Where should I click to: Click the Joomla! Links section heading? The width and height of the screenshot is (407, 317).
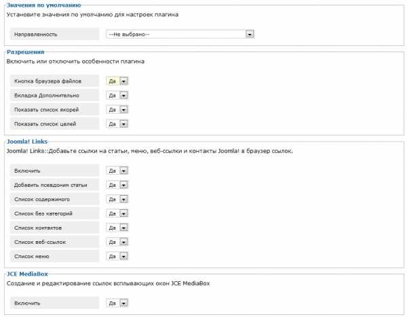click(x=26, y=142)
